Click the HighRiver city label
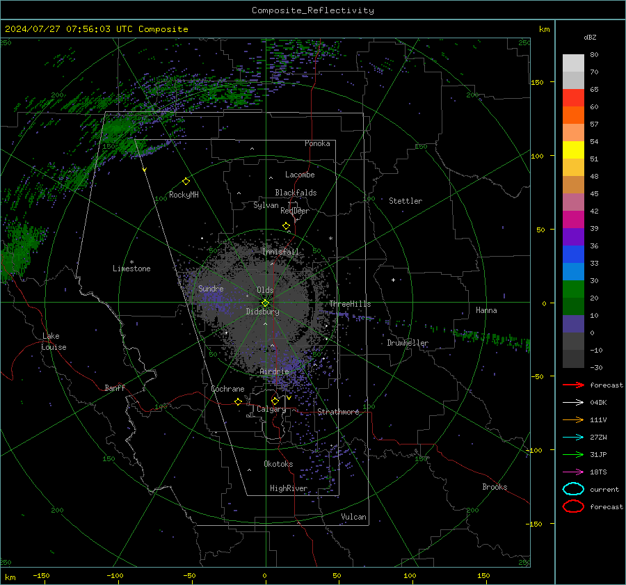The image size is (626, 585). (289, 488)
